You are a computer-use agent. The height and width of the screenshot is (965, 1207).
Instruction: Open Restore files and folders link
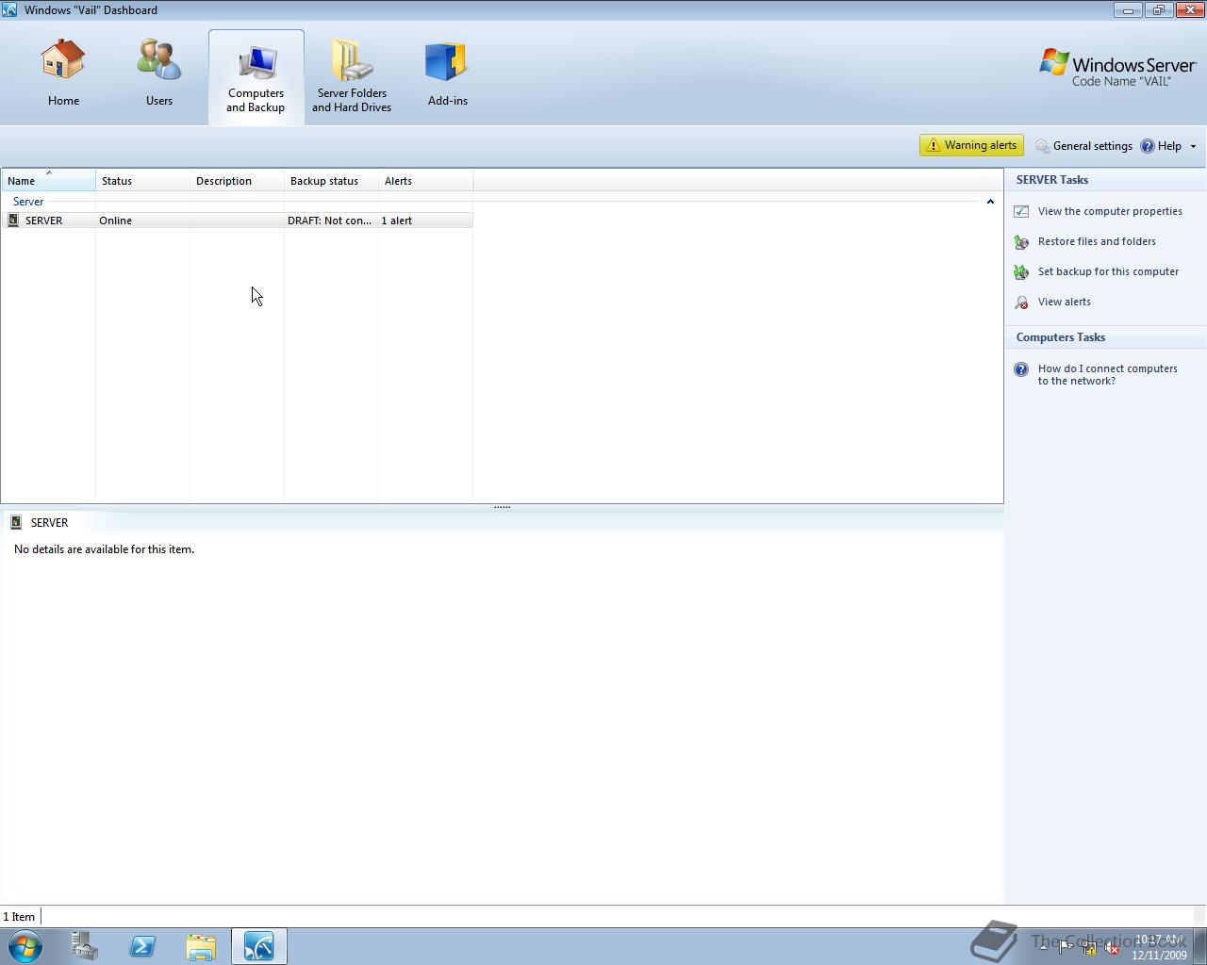[x=1097, y=241]
